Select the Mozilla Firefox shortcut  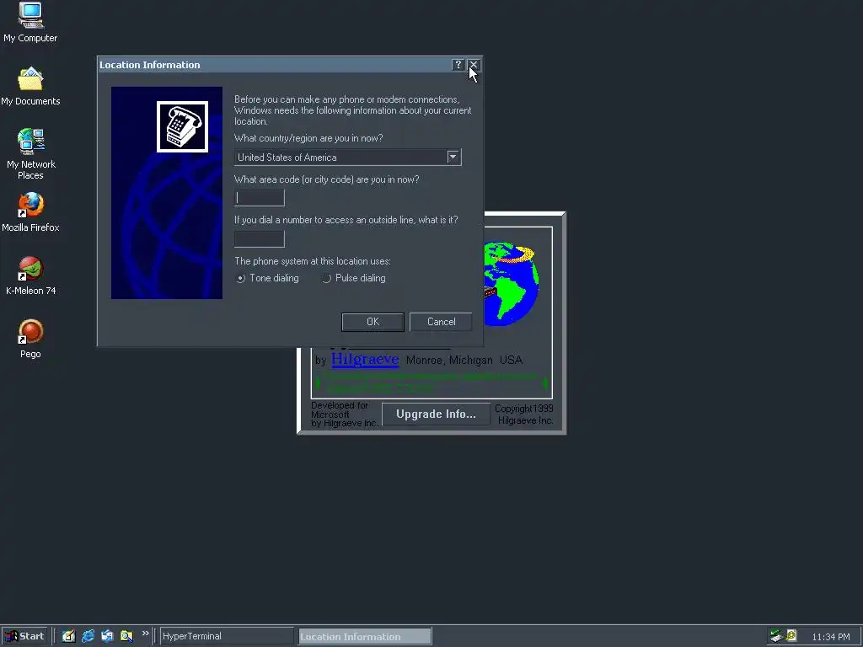pyautogui.click(x=30, y=212)
